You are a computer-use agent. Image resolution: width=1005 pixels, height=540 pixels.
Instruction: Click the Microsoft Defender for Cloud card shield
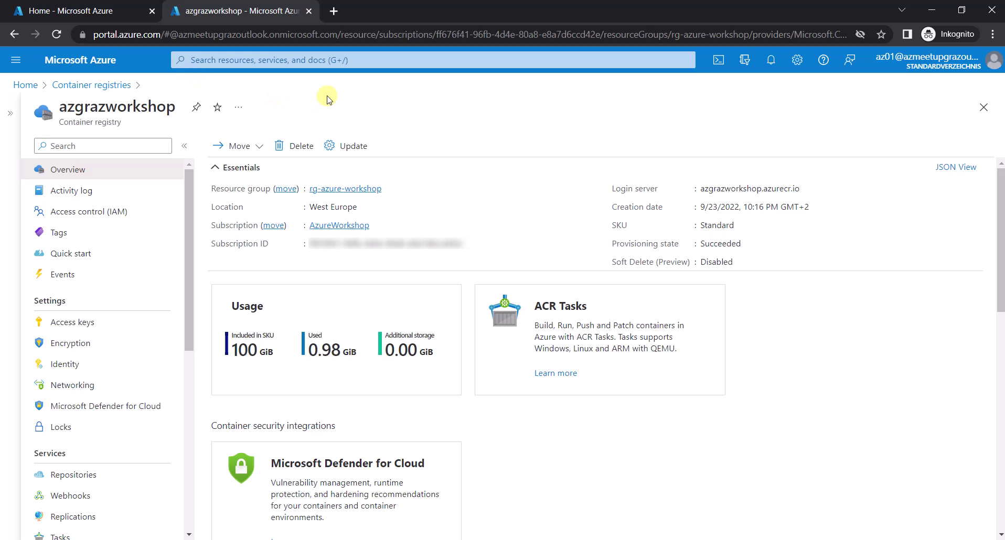[x=241, y=468]
